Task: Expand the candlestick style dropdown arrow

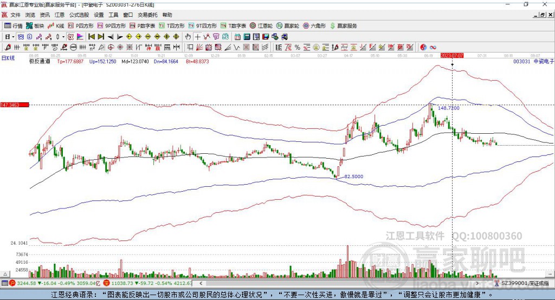Action: 63,37
